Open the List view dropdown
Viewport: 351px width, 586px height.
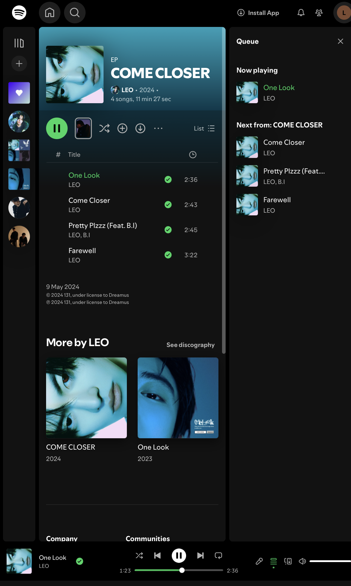click(x=204, y=128)
